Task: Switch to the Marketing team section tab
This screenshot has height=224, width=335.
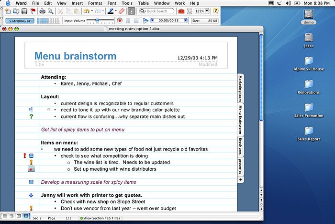Action: tap(241, 88)
